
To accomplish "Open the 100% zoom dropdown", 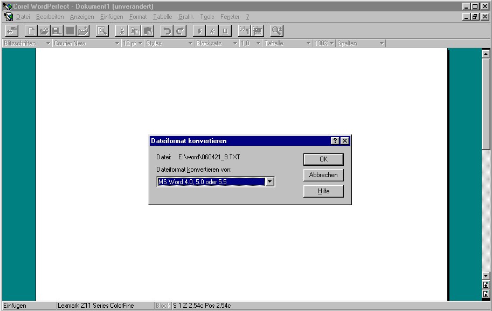I will pyautogui.click(x=331, y=43).
